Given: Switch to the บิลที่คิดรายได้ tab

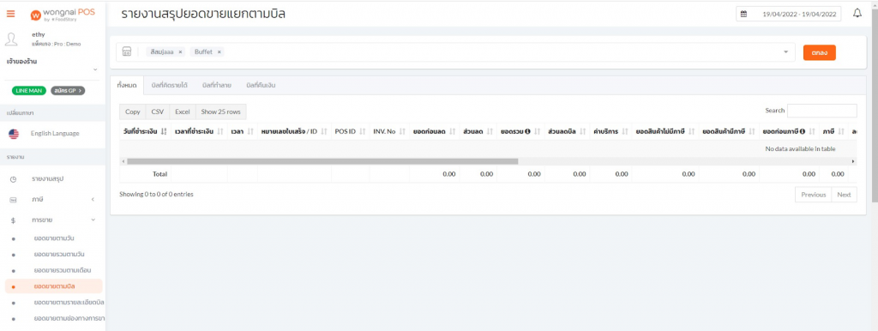Looking at the screenshot, I should pyautogui.click(x=169, y=85).
